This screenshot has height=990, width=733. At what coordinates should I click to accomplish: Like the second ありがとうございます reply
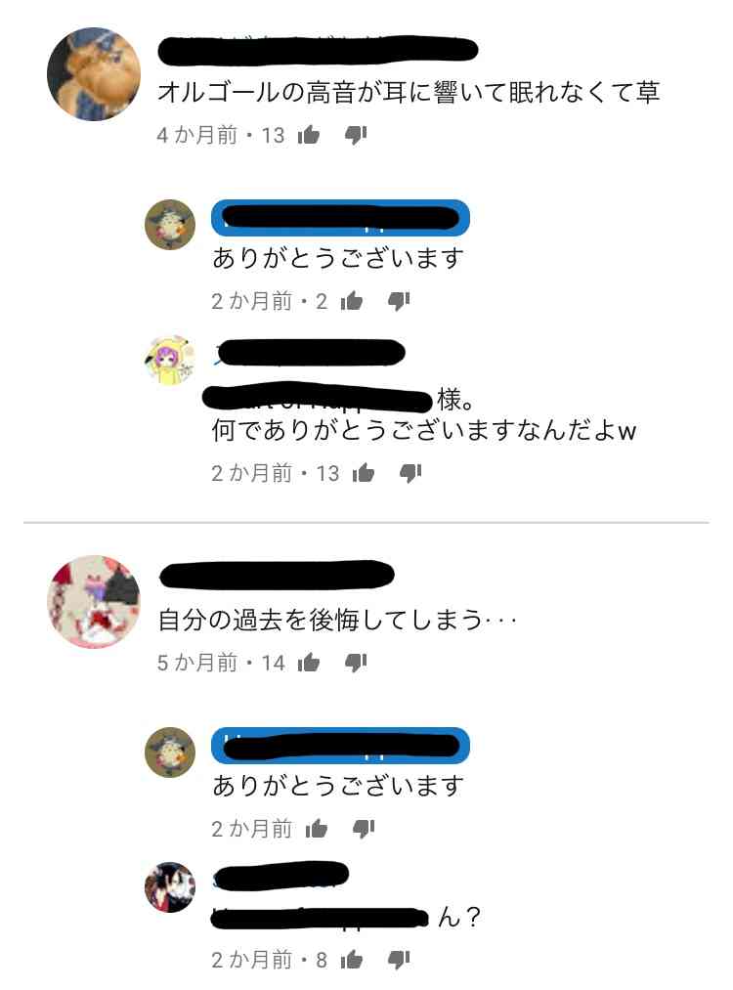click(317, 829)
